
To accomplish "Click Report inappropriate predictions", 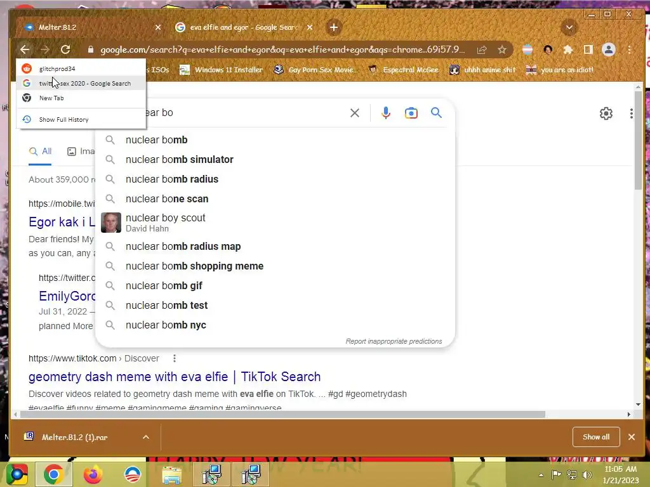I will (394, 341).
